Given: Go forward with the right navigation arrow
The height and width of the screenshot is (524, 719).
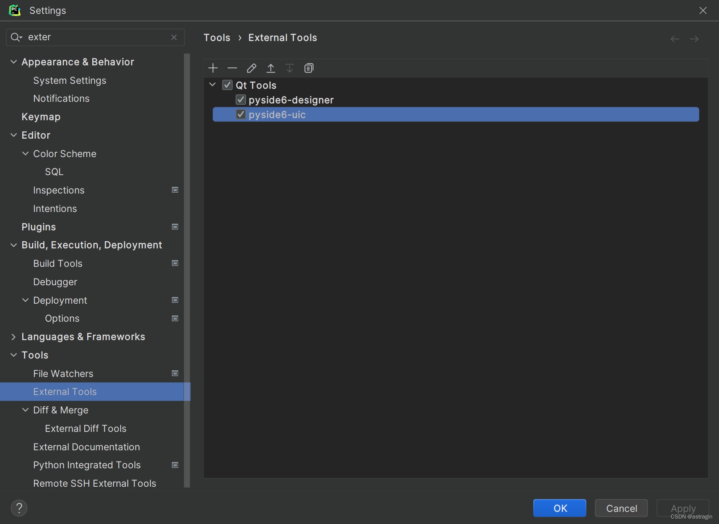Looking at the screenshot, I should [x=694, y=39].
